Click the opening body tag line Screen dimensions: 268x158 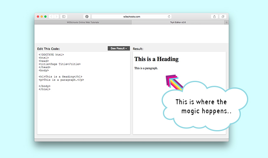coord(44,71)
